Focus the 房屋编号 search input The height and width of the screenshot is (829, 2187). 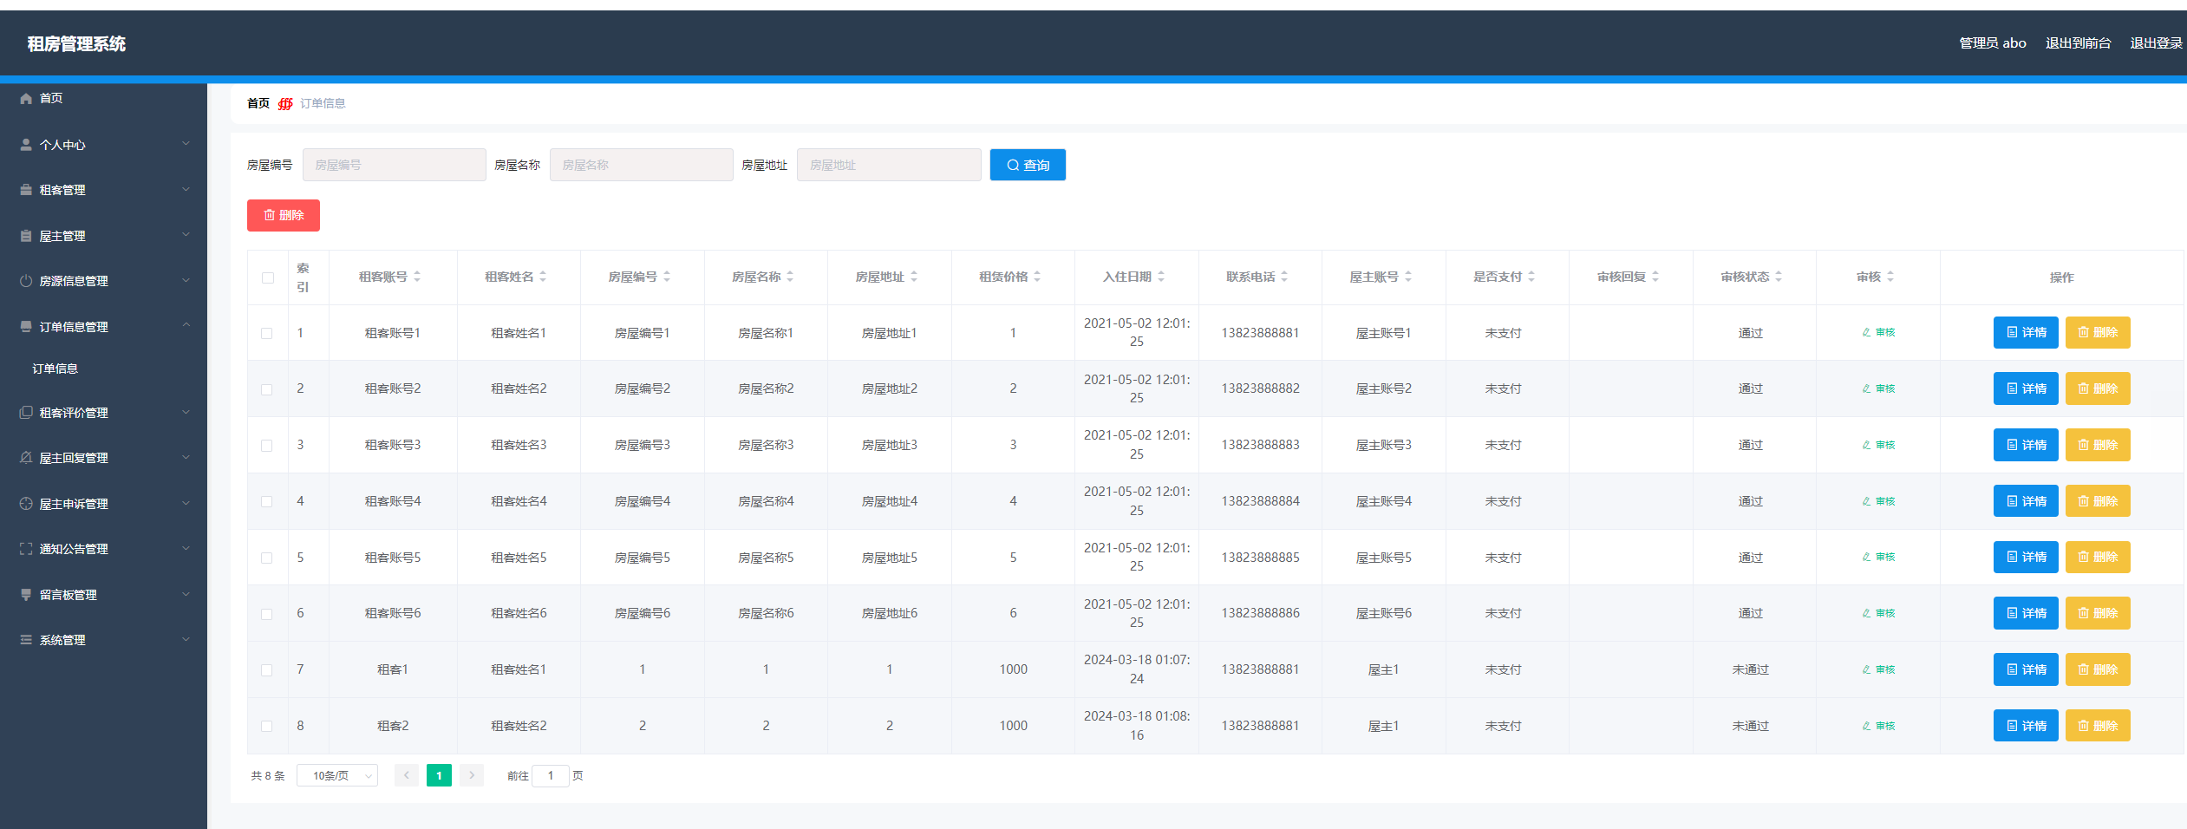394,165
